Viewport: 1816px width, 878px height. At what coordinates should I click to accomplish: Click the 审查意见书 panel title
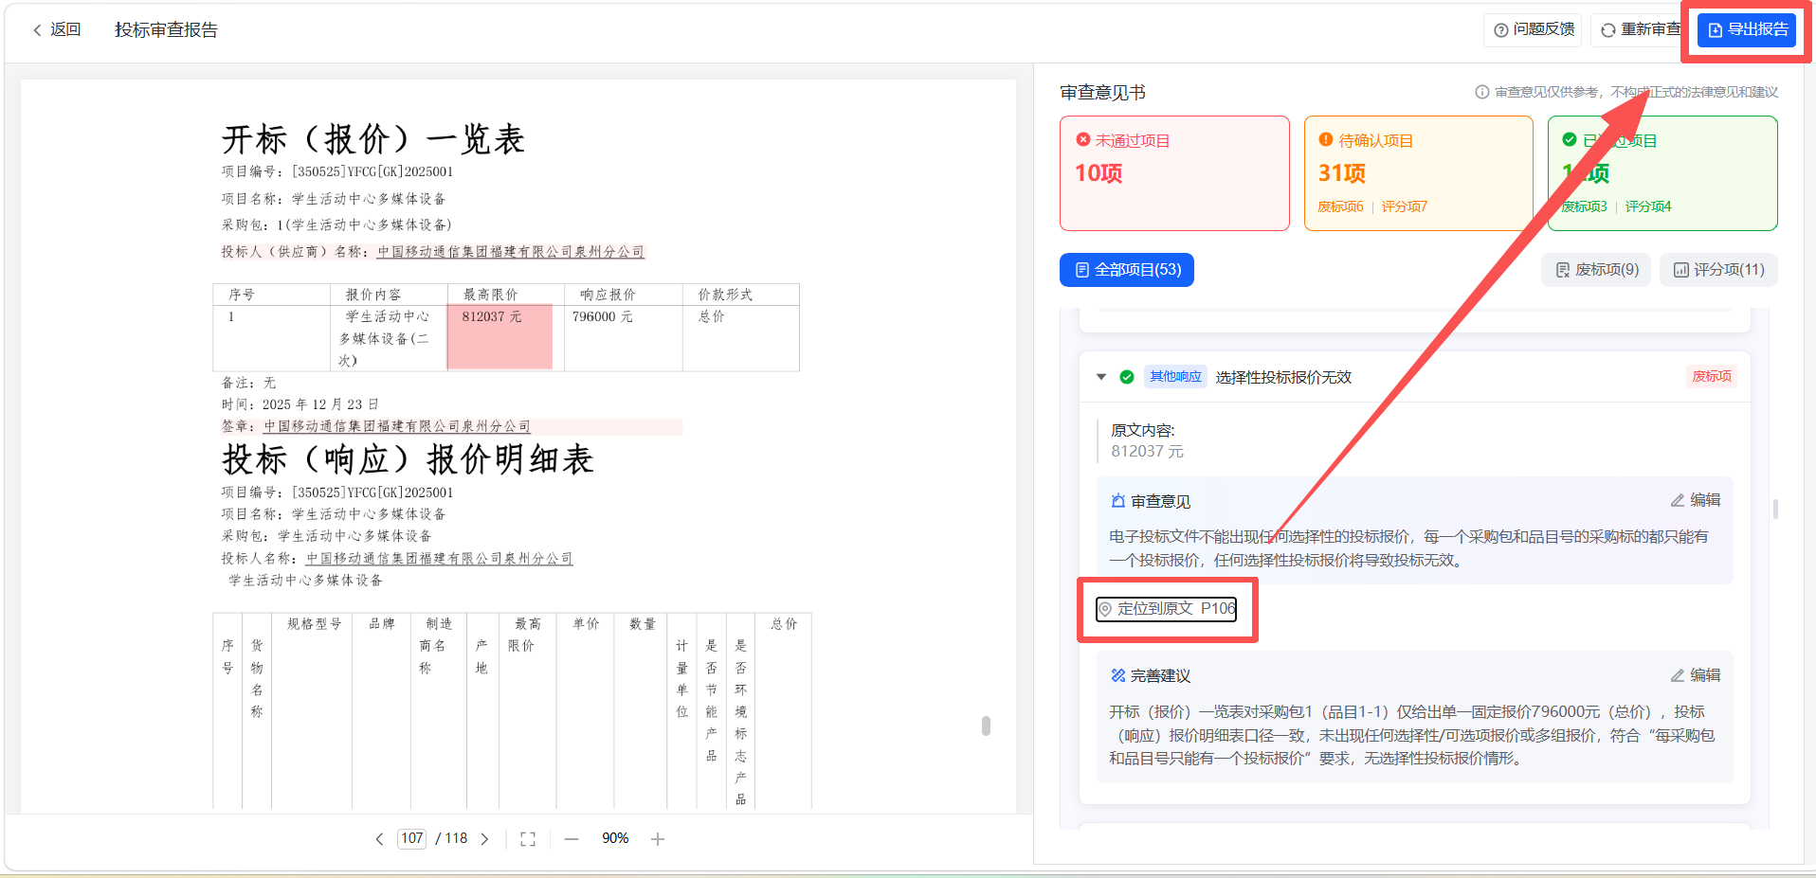click(x=1102, y=92)
